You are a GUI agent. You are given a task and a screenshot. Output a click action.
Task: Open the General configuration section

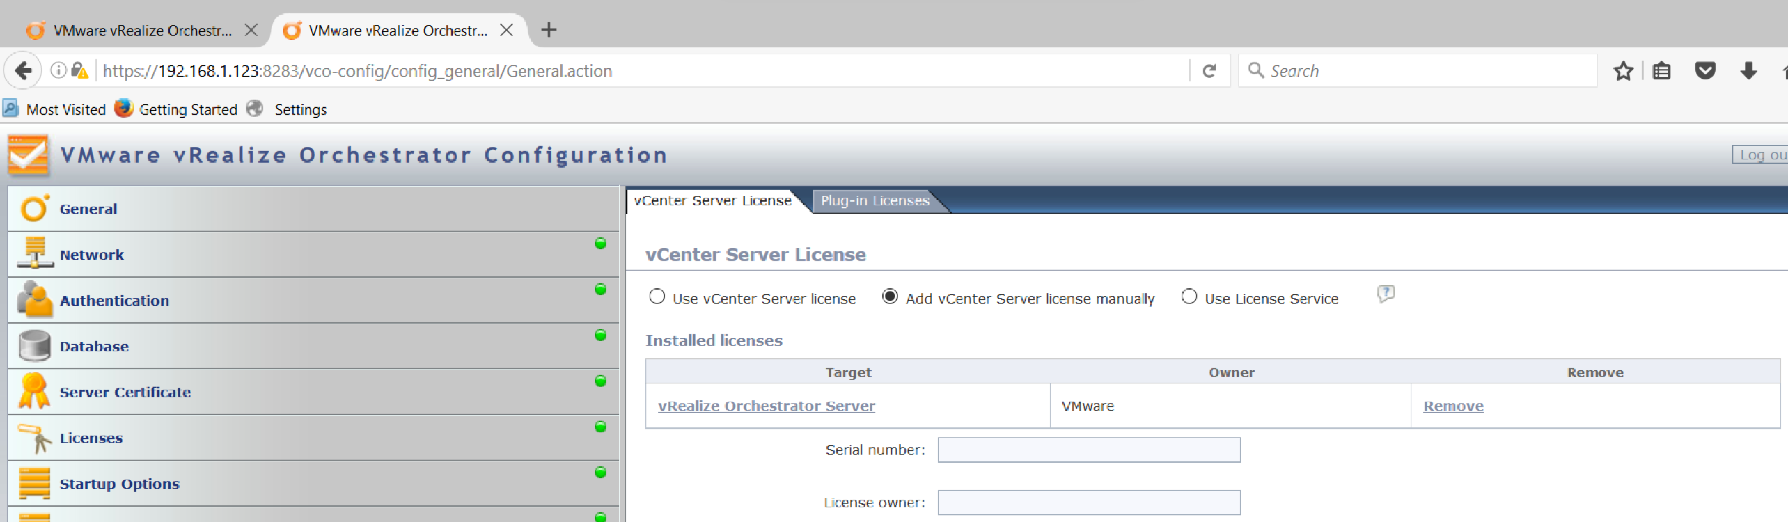(313, 209)
